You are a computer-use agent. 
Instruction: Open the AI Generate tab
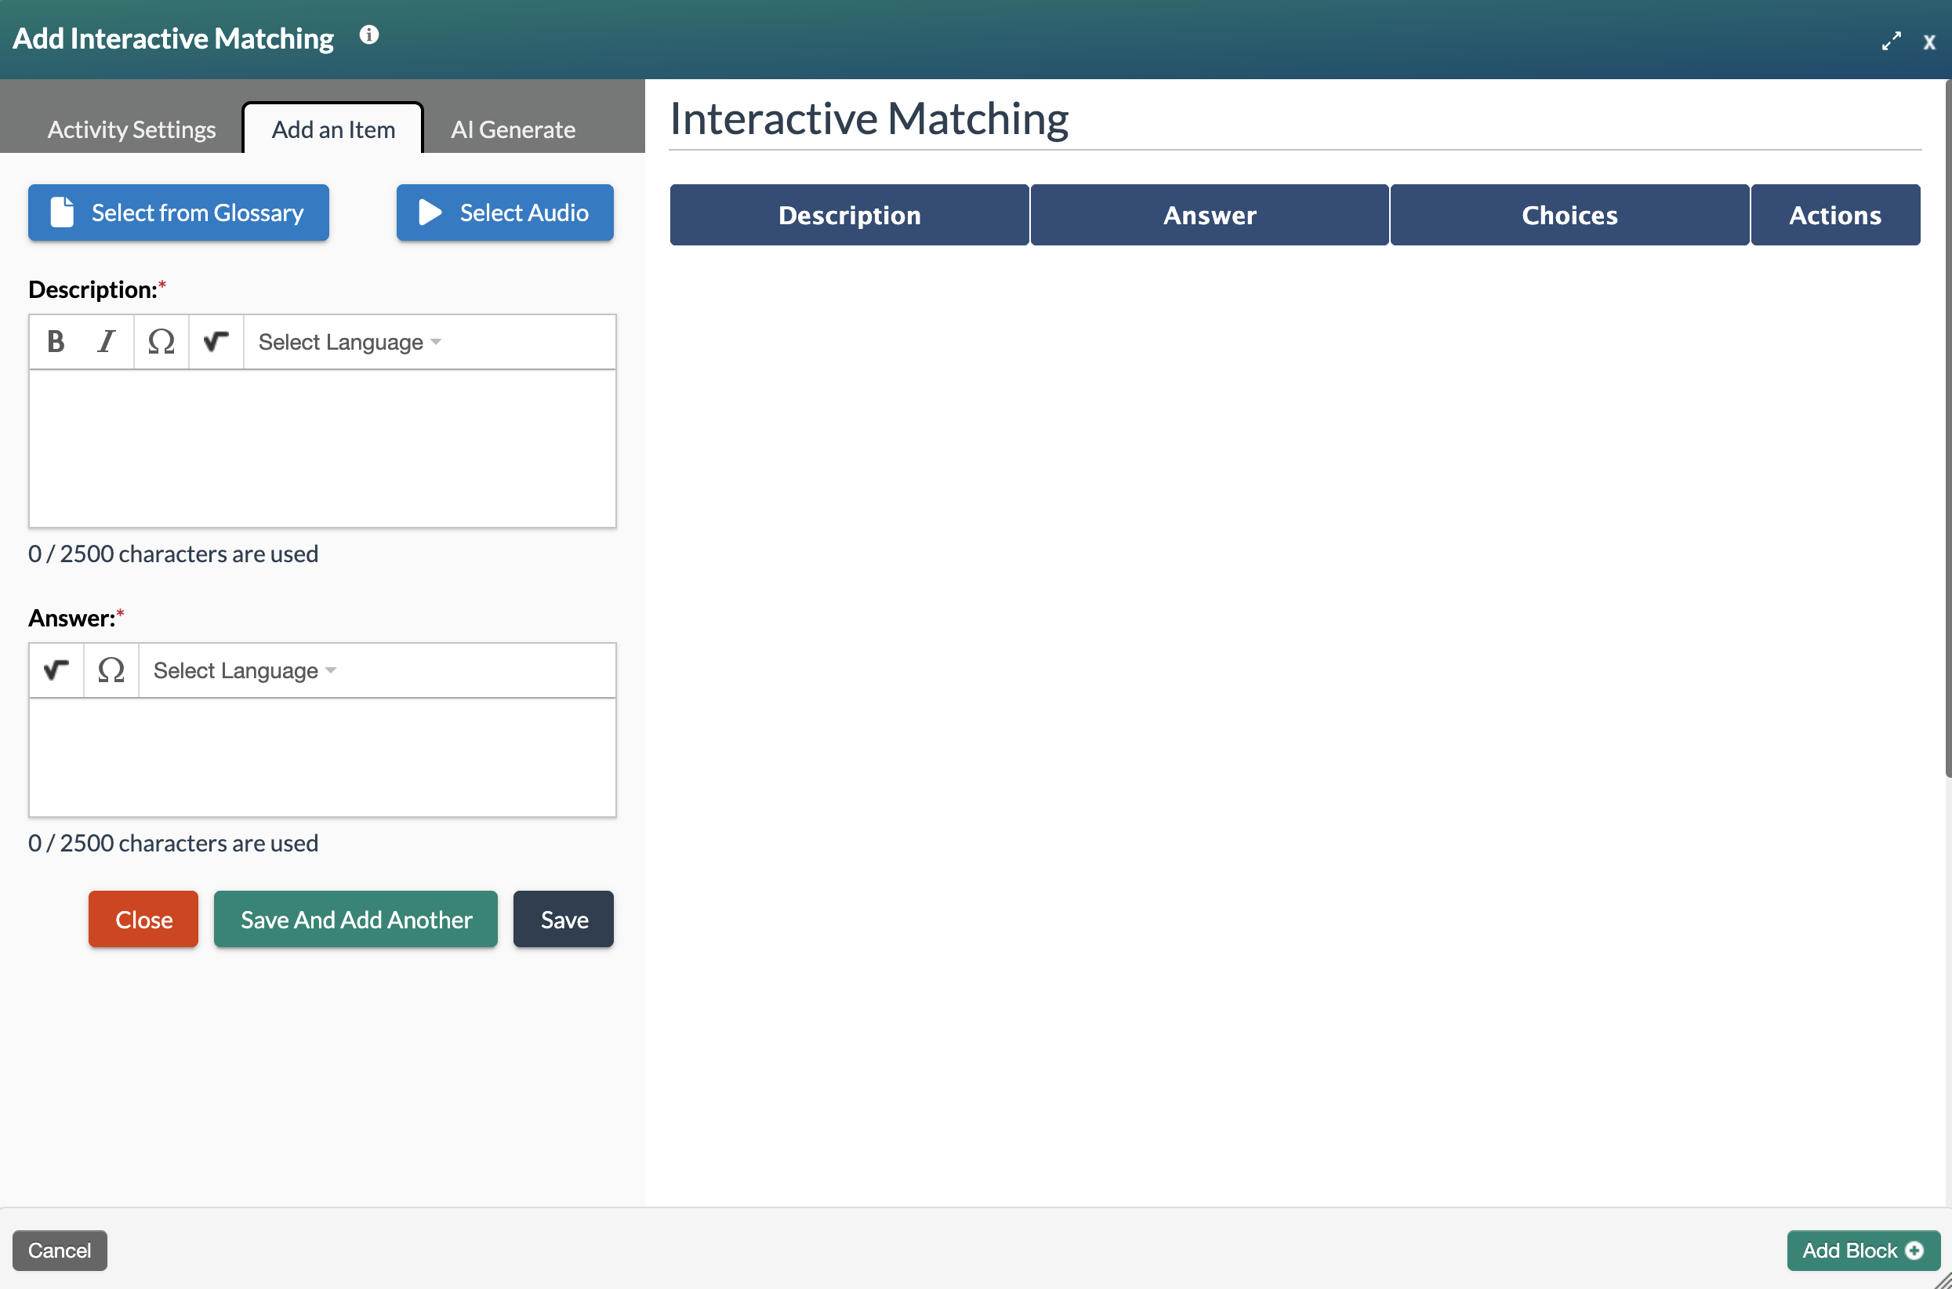click(513, 129)
